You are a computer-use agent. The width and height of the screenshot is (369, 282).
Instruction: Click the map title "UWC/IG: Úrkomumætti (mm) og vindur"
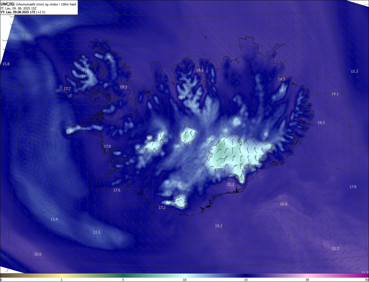38,4
